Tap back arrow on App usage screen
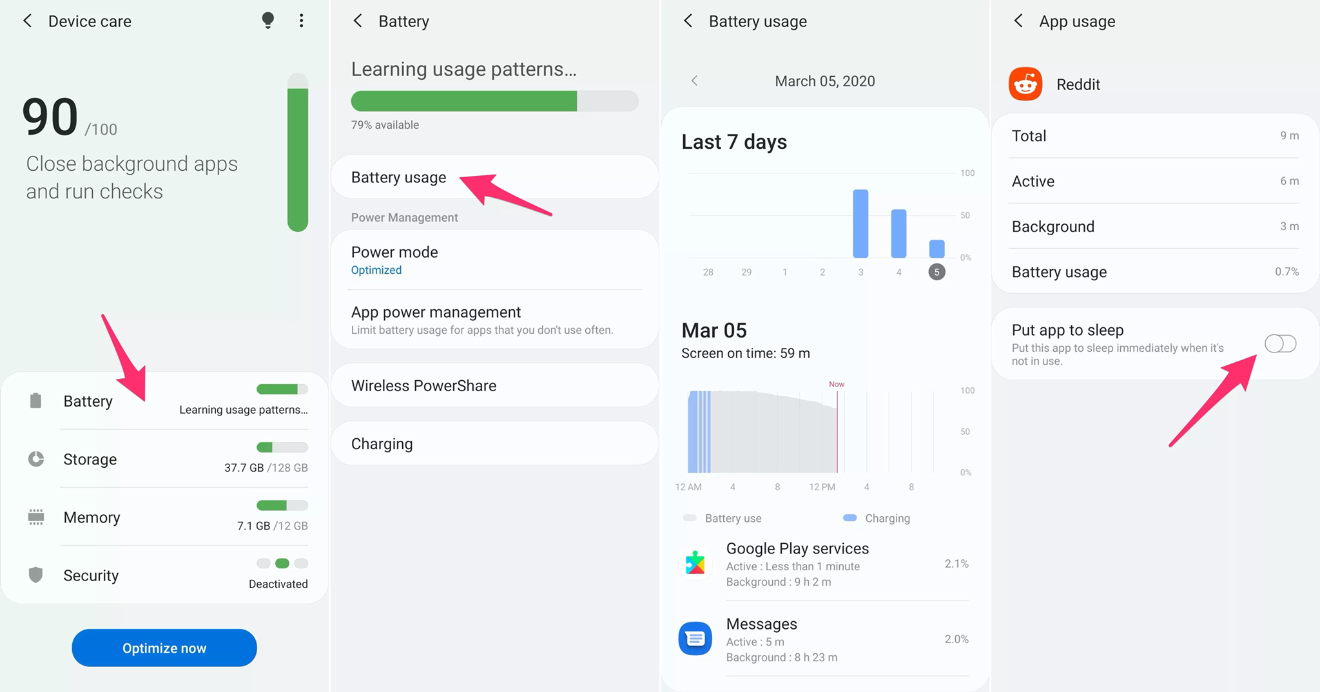Image resolution: width=1320 pixels, height=692 pixels. pos(1018,21)
